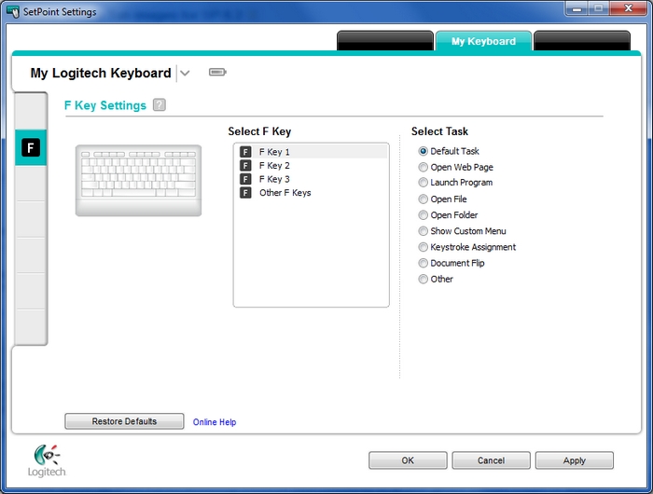Click the Cancel button
653x494 pixels.
pyautogui.click(x=491, y=460)
